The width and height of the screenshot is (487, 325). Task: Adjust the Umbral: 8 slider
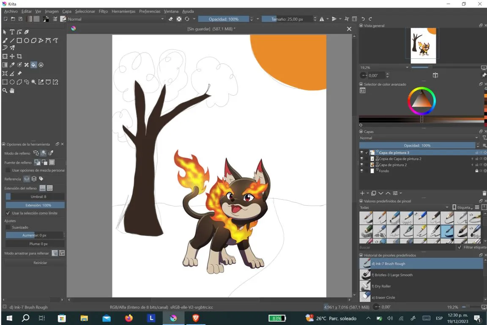pos(35,196)
